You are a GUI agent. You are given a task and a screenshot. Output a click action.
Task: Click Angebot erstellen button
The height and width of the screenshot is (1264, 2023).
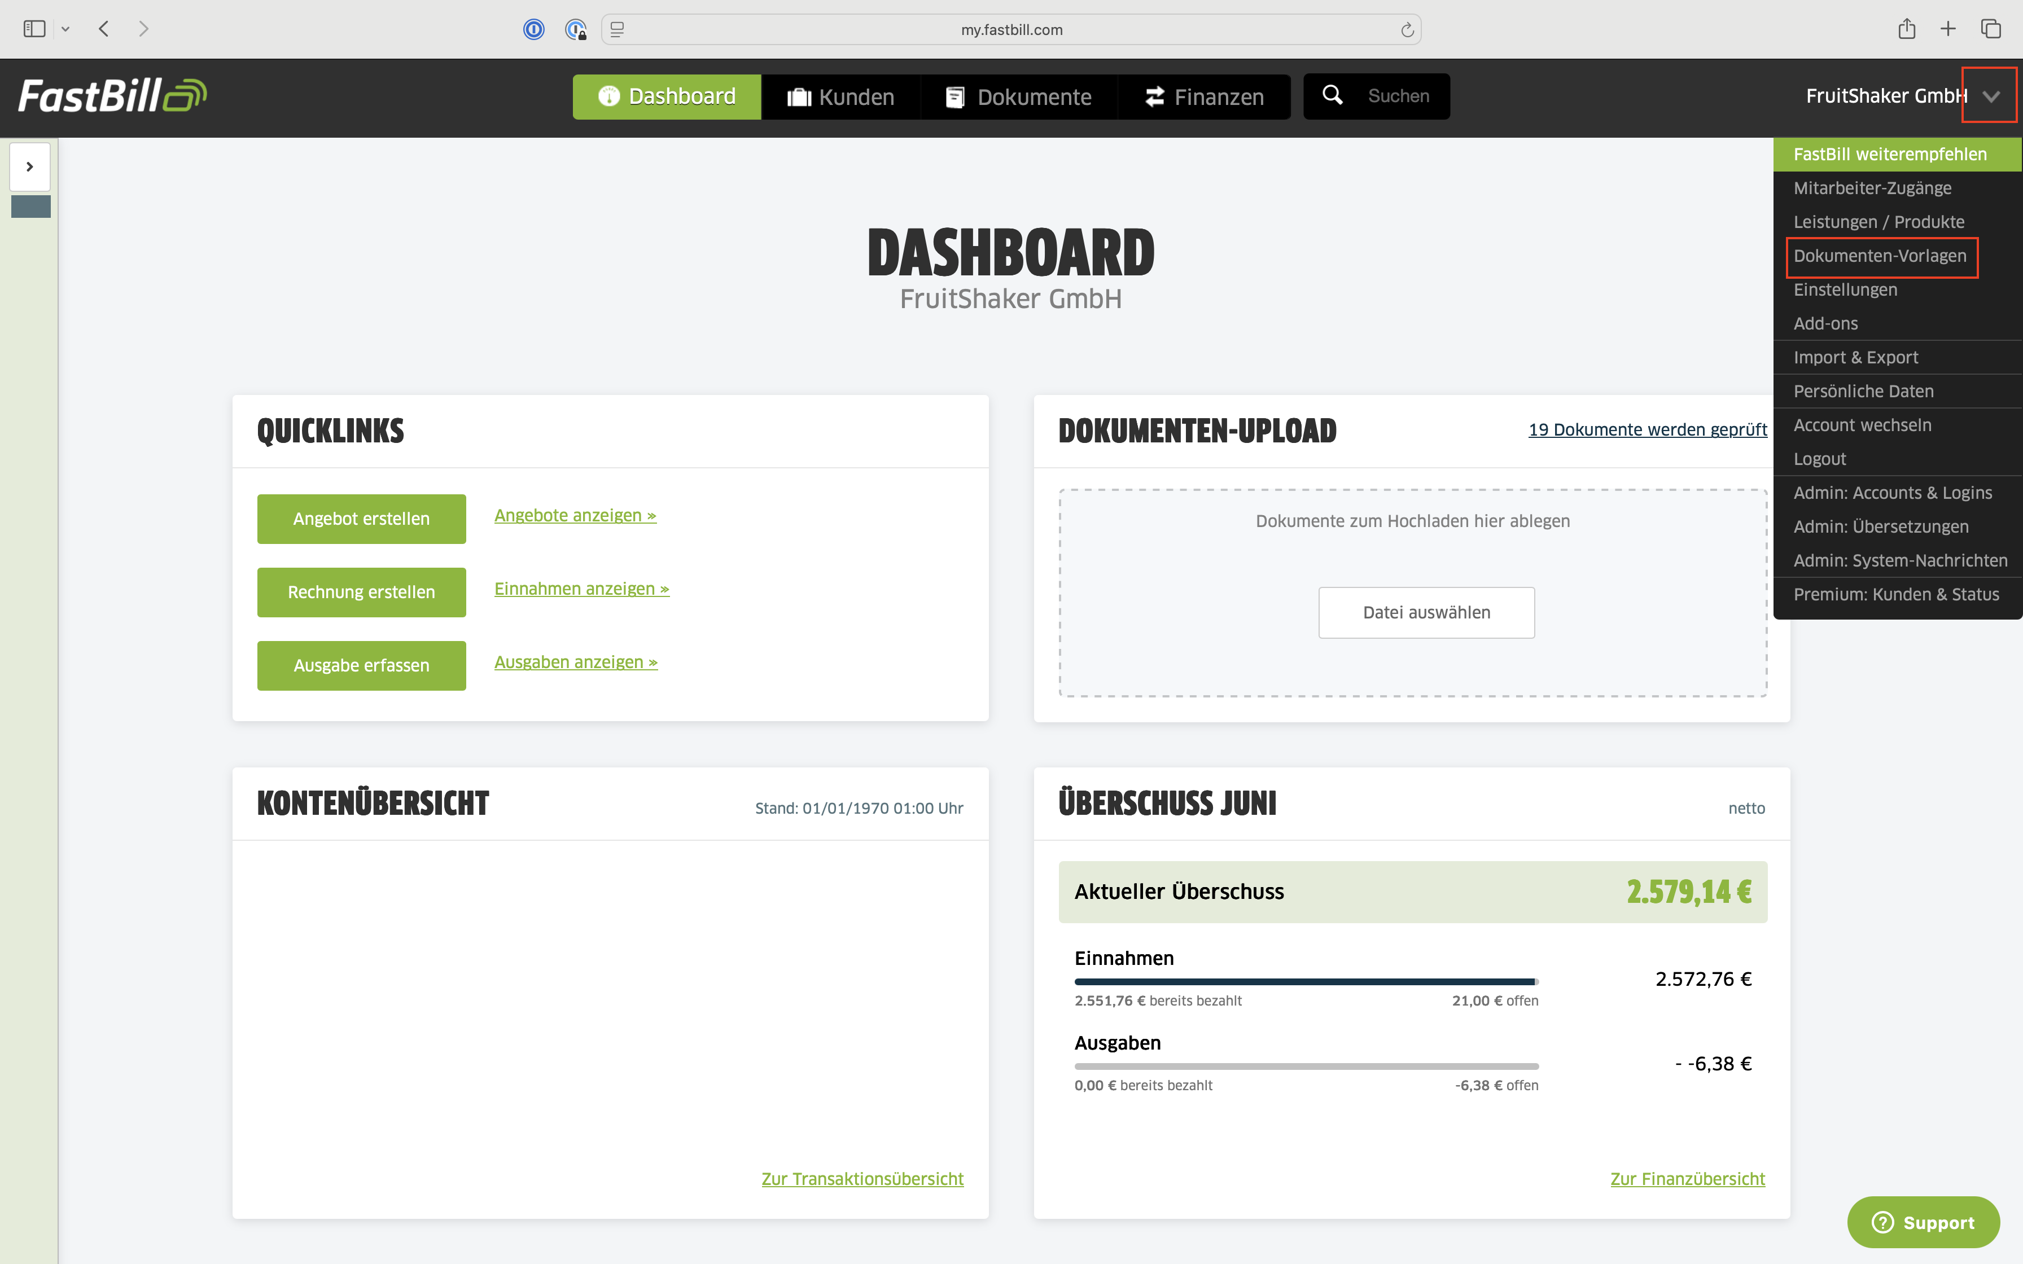(361, 519)
